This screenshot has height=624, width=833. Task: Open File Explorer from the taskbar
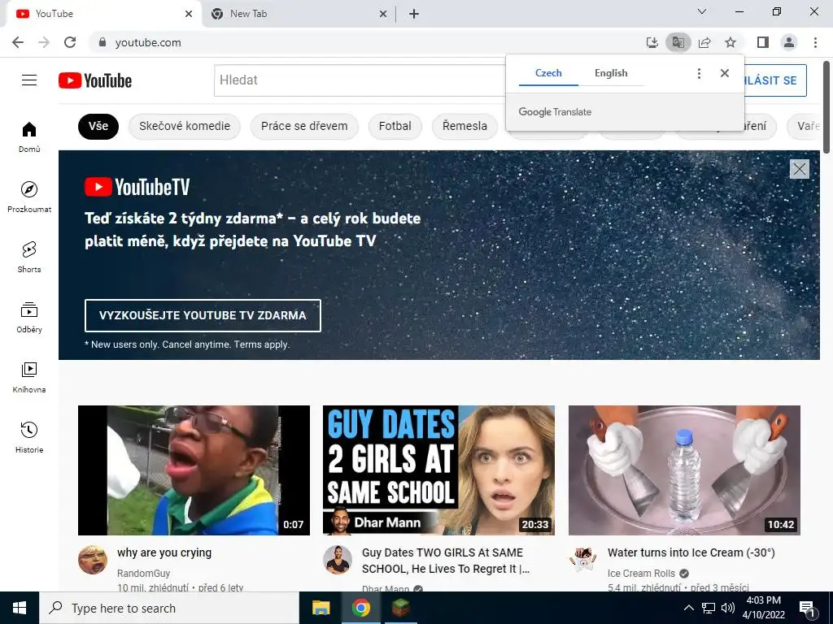click(321, 608)
